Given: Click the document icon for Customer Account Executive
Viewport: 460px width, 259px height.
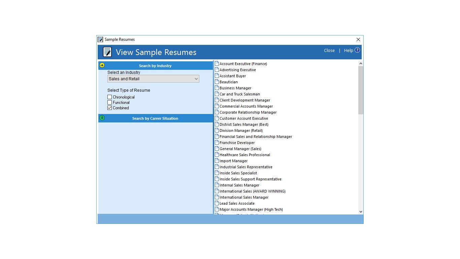Looking at the screenshot, I should [217, 118].
